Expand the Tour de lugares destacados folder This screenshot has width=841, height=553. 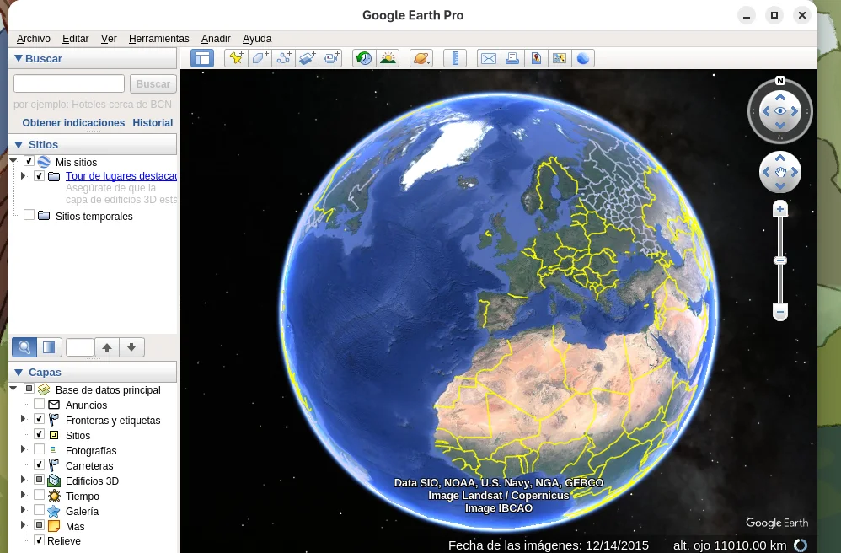23,175
